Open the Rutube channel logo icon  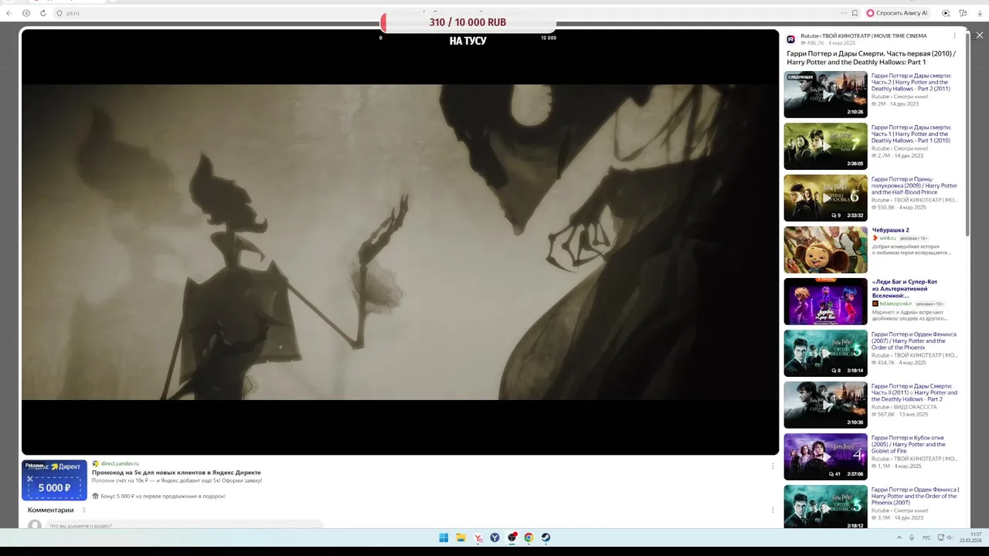790,39
